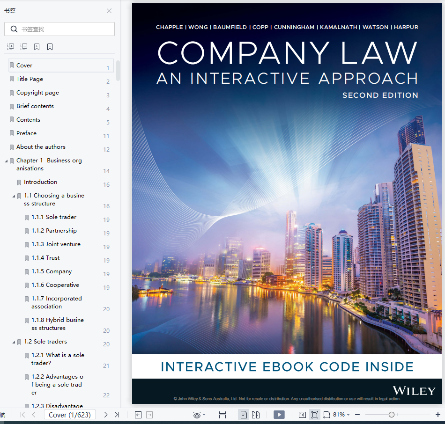This screenshot has width=445, height=424.
Task: Start the slideshow play button
Action: (x=279, y=415)
